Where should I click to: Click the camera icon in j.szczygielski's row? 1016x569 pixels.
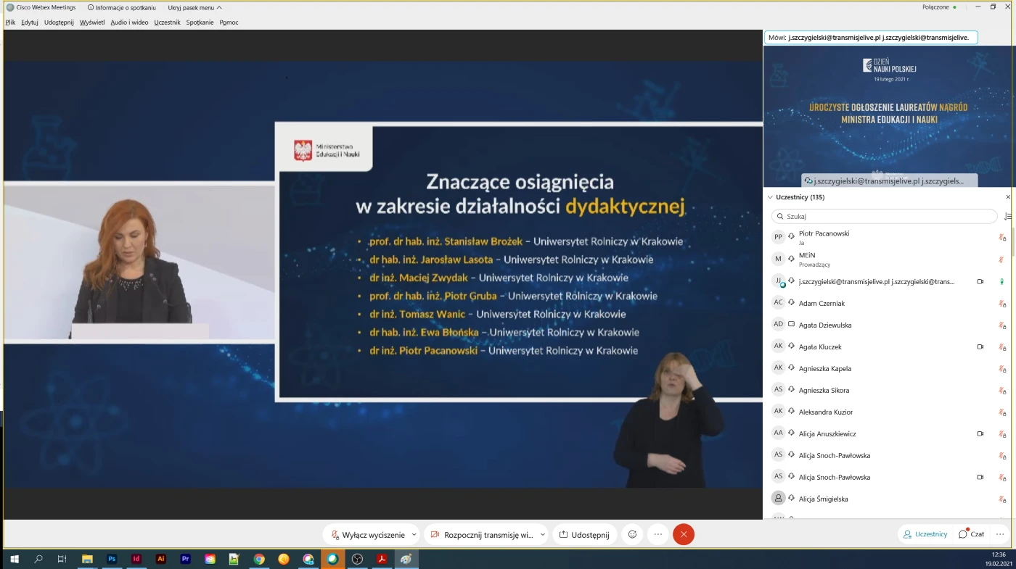[x=980, y=281]
